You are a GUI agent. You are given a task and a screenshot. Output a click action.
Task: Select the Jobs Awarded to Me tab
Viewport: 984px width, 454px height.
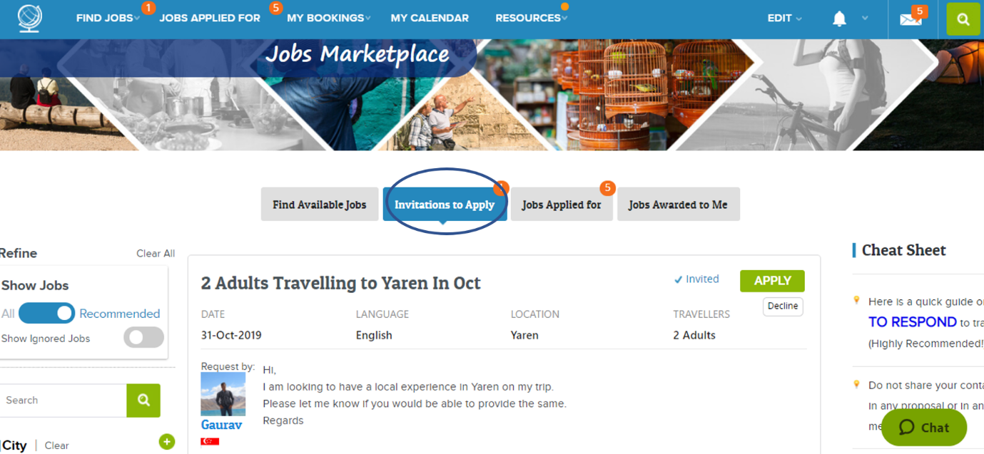678,205
